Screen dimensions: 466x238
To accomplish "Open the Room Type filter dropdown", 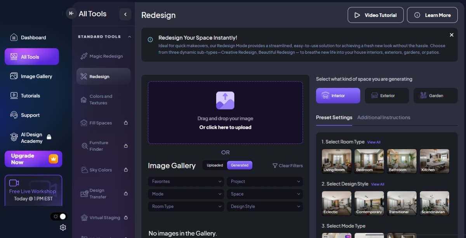I will pyautogui.click(x=186, y=207).
